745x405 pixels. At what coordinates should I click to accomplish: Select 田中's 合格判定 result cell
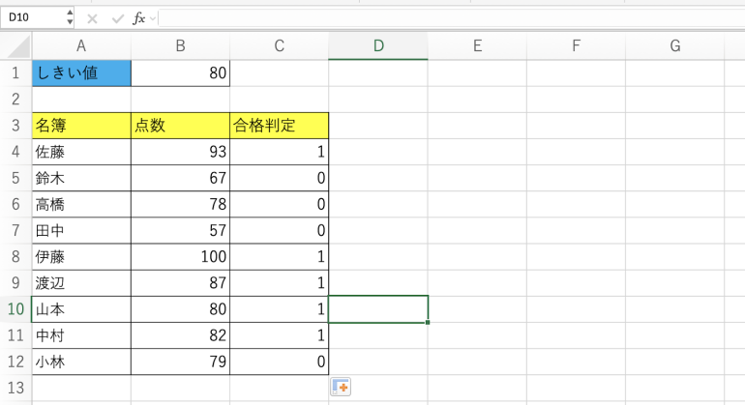pos(279,231)
